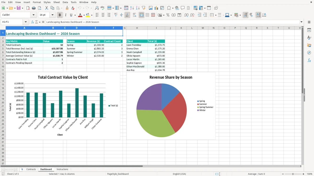The width and height of the screenshot is (314, 176).
Task: Open the Background Color dropdown arrow
Action: (x=92, y=15)
